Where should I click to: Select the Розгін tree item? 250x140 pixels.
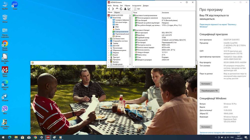click(x=116, y=29)
